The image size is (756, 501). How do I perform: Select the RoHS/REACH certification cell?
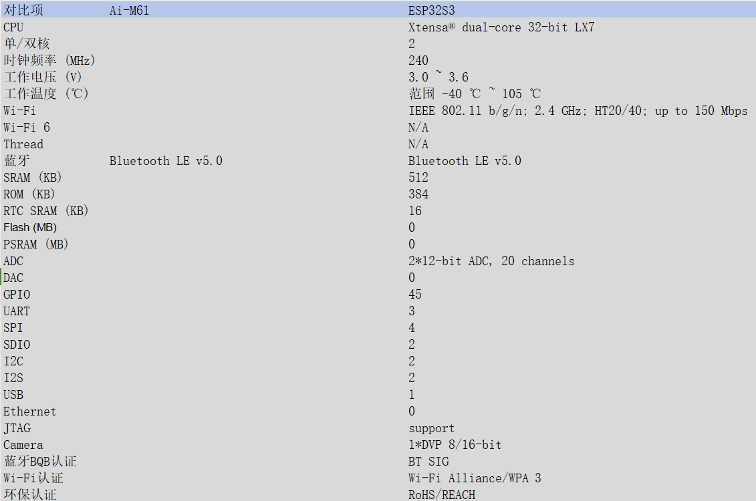tap(442, 495)
